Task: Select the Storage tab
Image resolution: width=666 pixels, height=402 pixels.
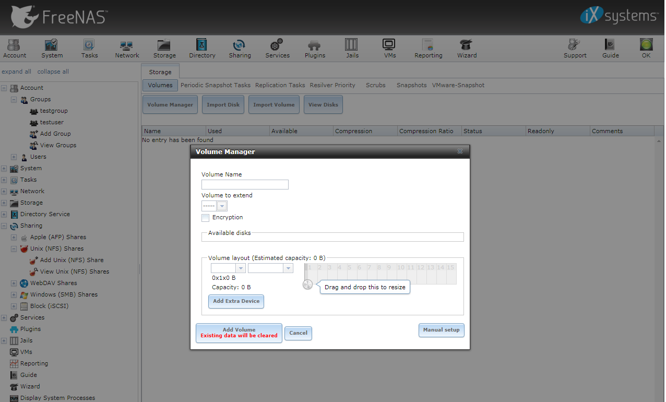Action: point(160,72)
